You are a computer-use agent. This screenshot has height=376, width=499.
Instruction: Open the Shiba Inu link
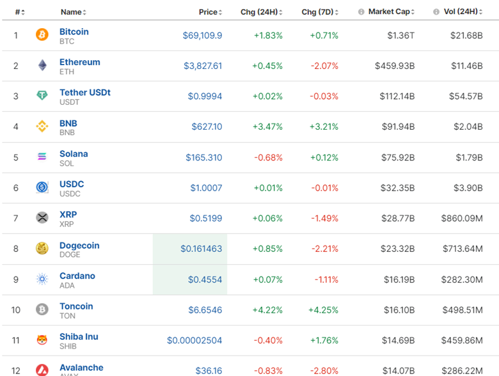79,336
